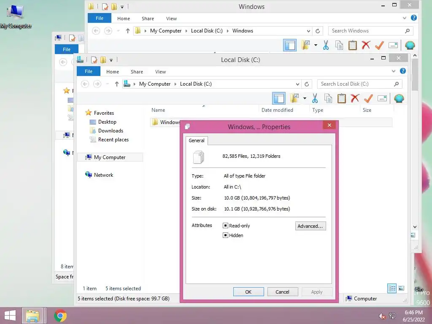Click New folder icon in Local Disk toolbar
The height and width of the screenshot is (324, 432).
click(x=294, y=98)
